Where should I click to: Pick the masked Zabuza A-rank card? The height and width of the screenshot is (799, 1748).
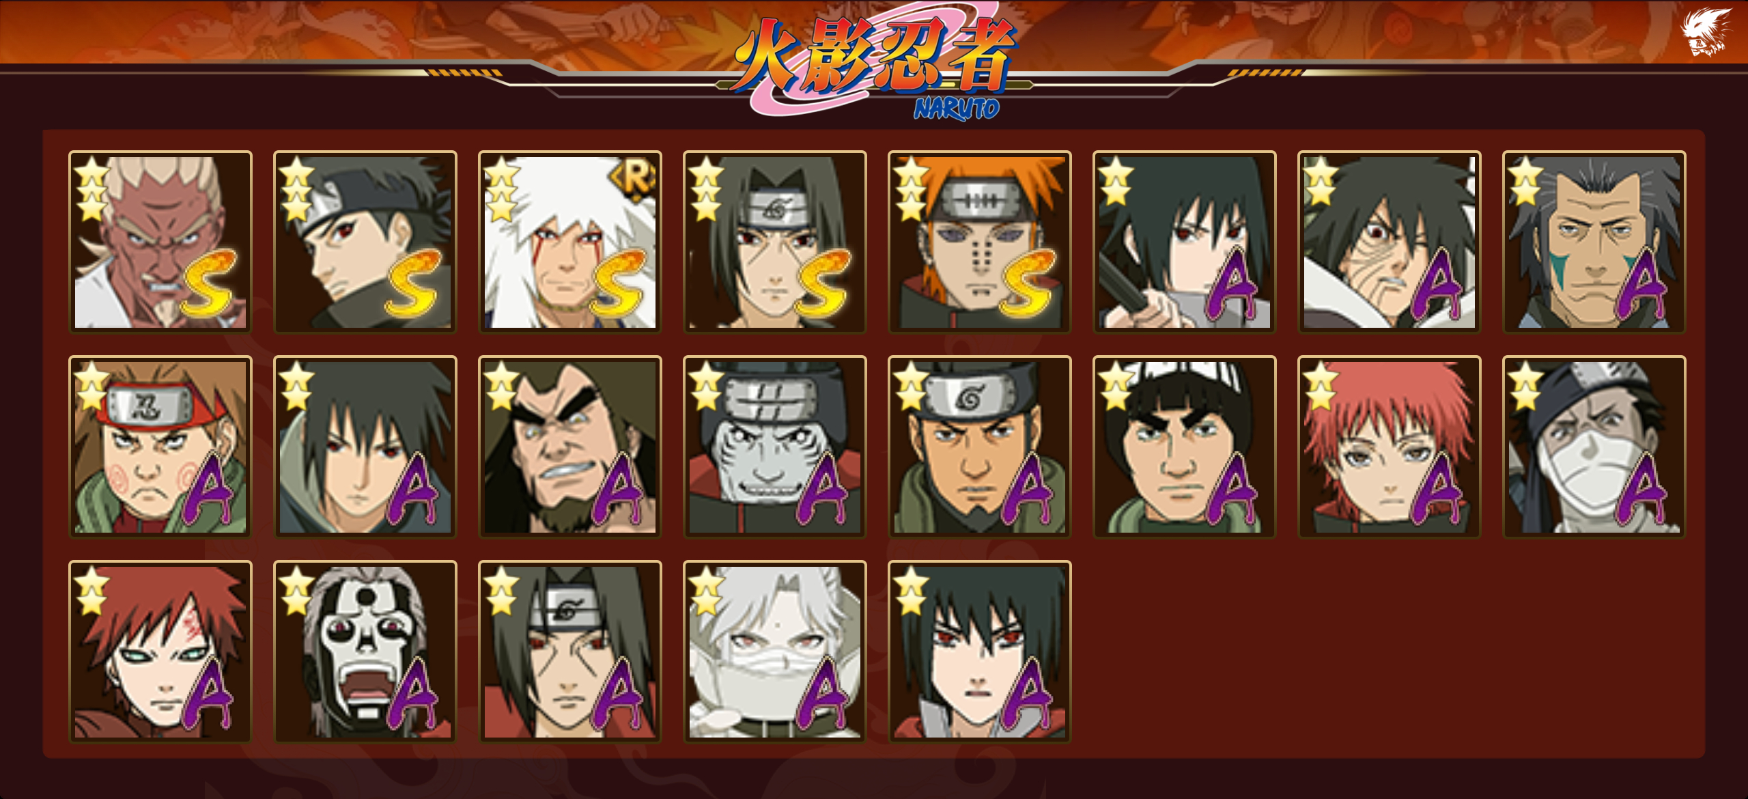(1594, 447)
